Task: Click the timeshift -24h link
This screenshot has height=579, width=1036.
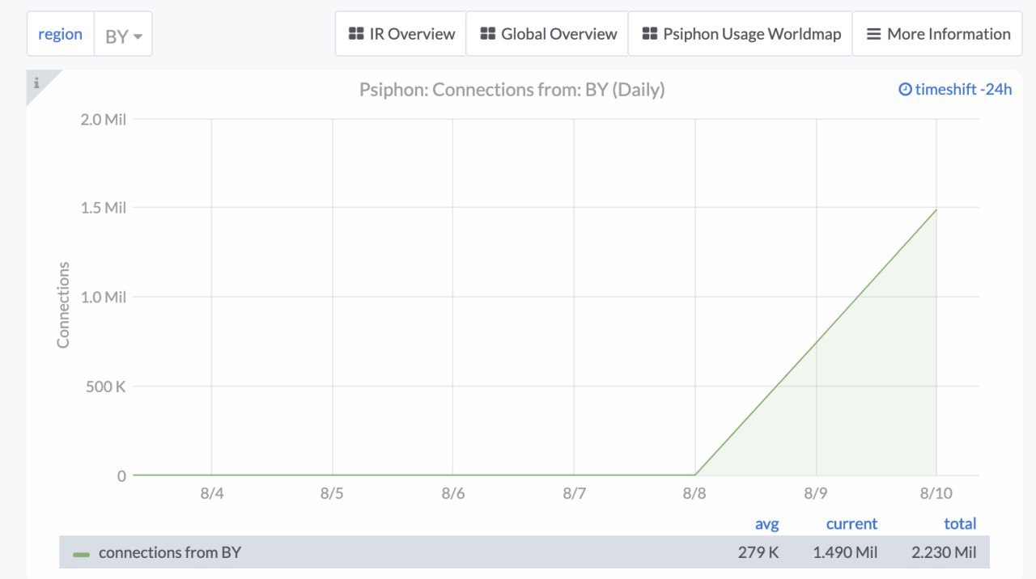Action: pos(956,90)
